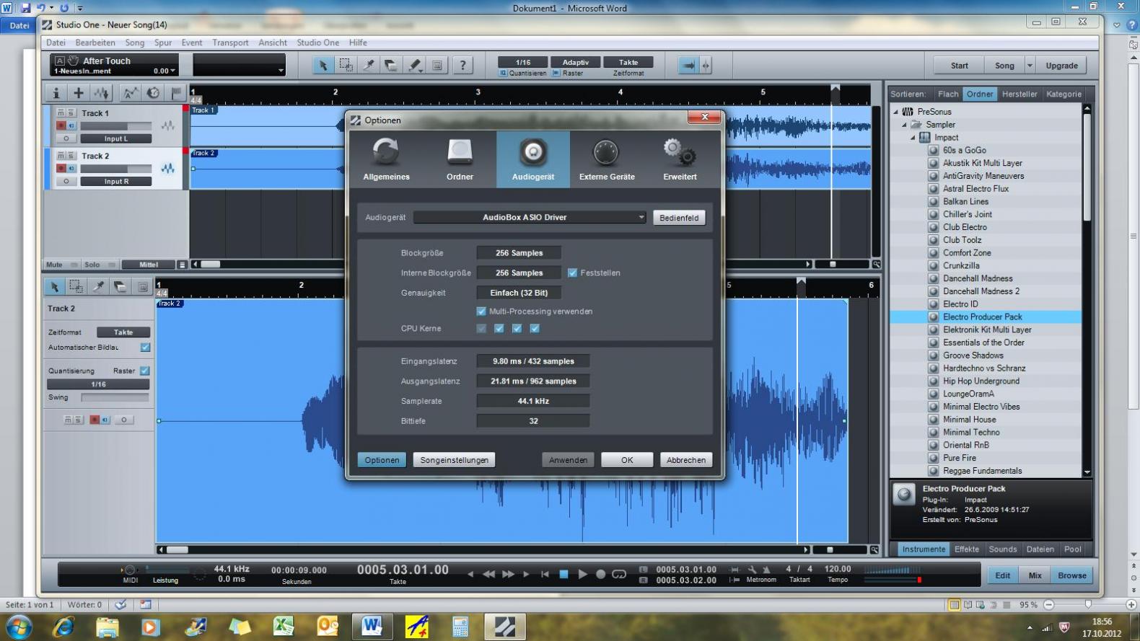
Task: Click the play button in transport
Action: tap(582, 574)
